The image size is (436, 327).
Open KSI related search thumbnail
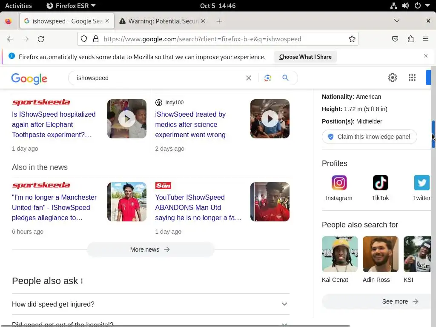(x=417, y=254)
